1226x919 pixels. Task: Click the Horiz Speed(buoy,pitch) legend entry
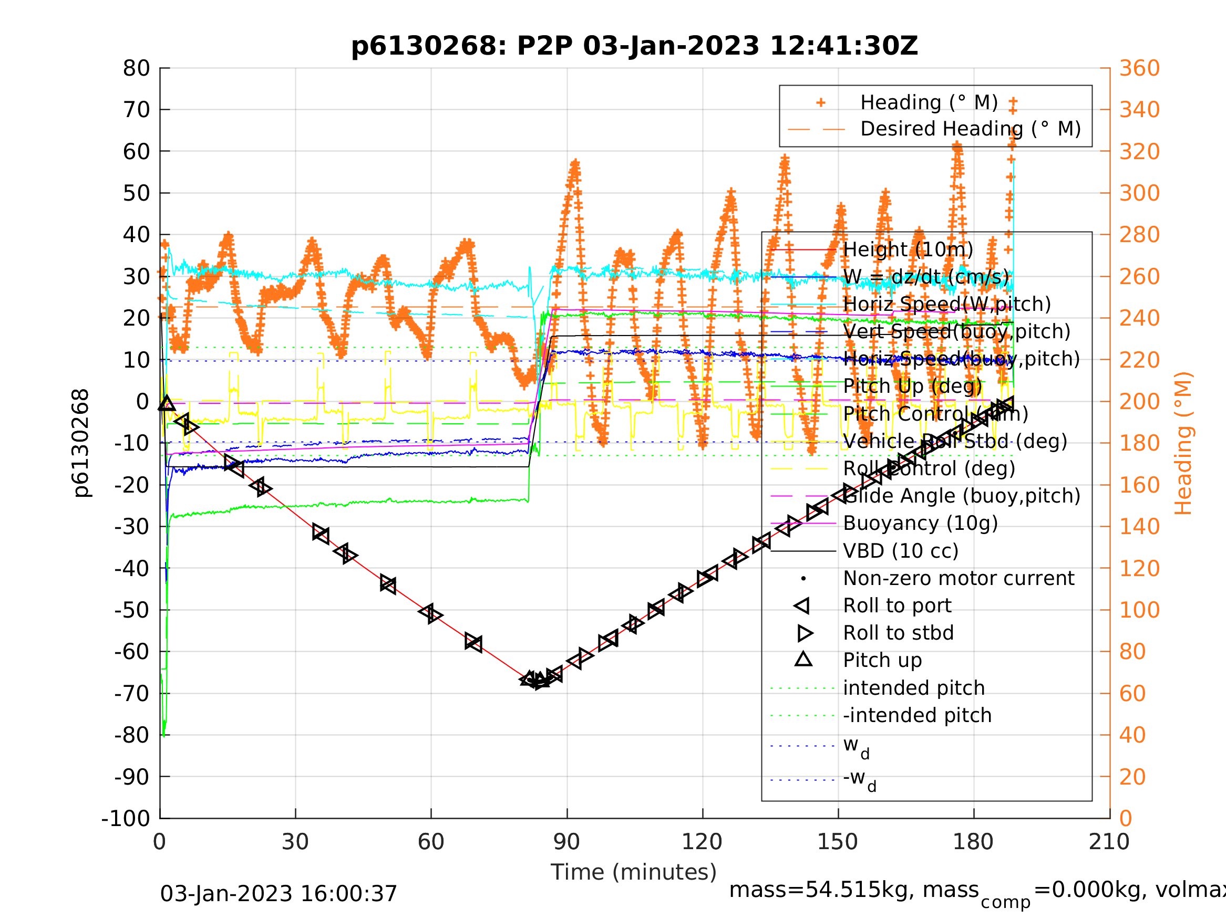click(962, 359)
